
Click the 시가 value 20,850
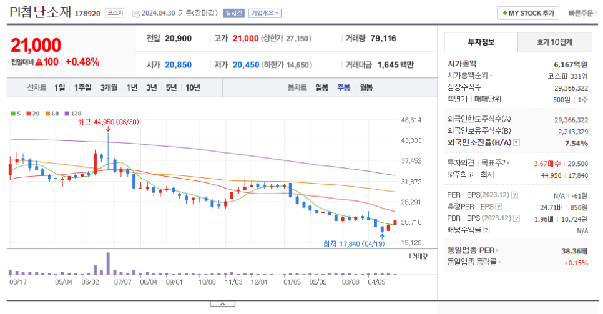(x=178, y=65)
